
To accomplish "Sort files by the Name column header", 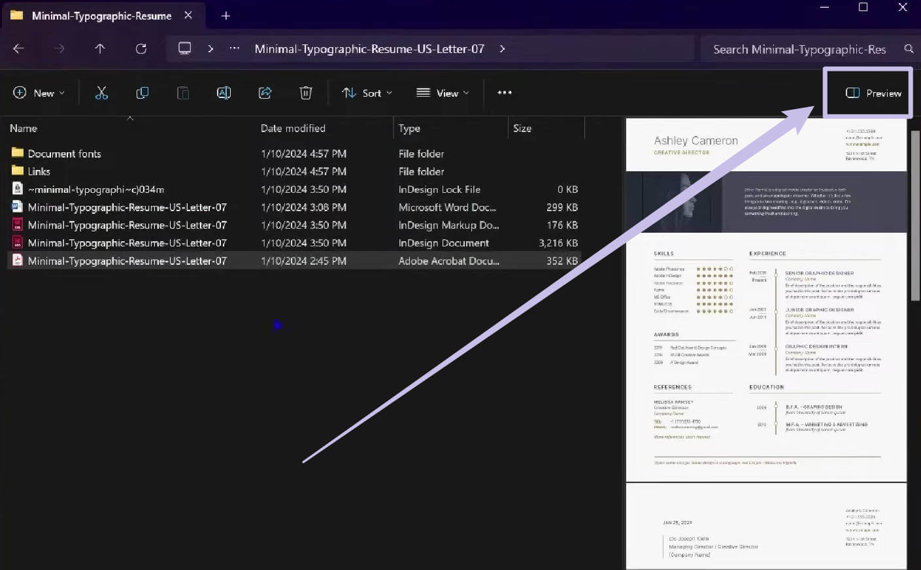I will 24,127.
